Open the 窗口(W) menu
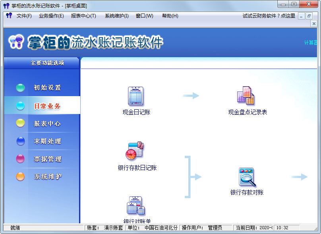The width and height of the screenshot is (321, 234). click(145, 16)
